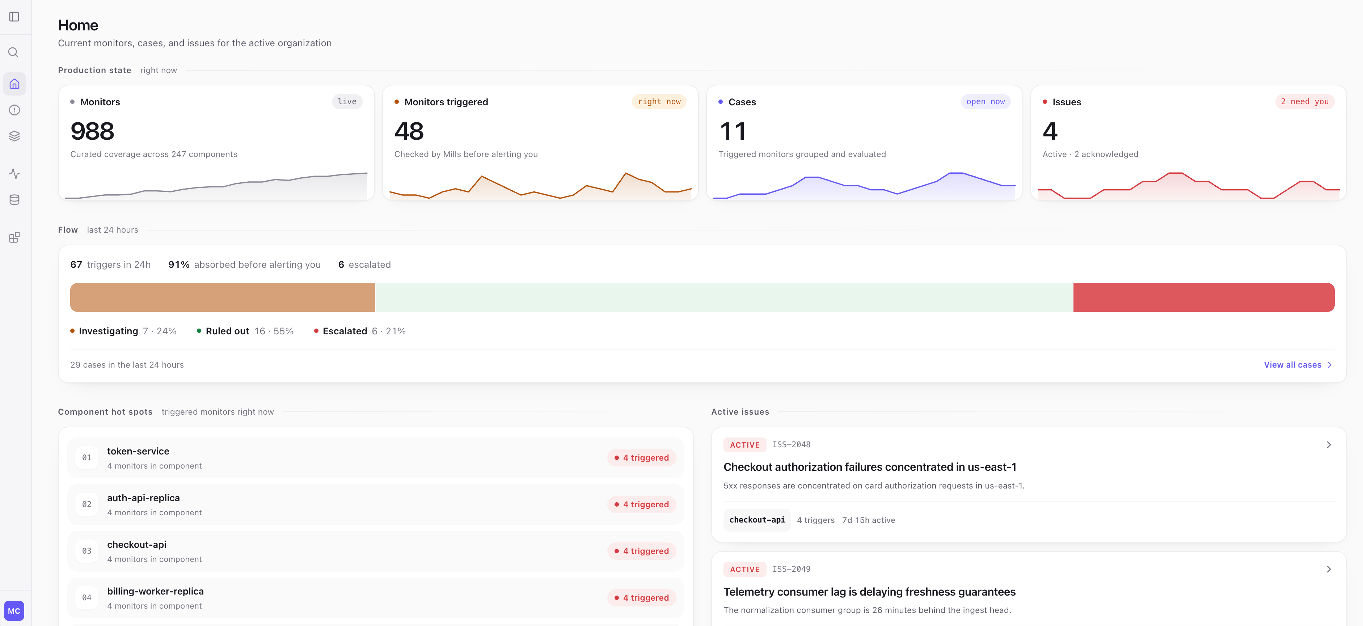Click the 'live' badge on Monitors
The image size is (1363, 626).
click(347, 102)
